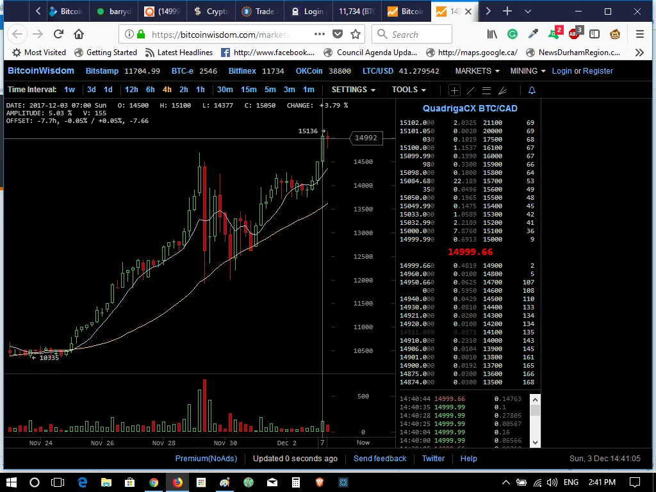Open the Greasemonkey monkey extension icon
The image size is (656, 492).
click(615, 34)
